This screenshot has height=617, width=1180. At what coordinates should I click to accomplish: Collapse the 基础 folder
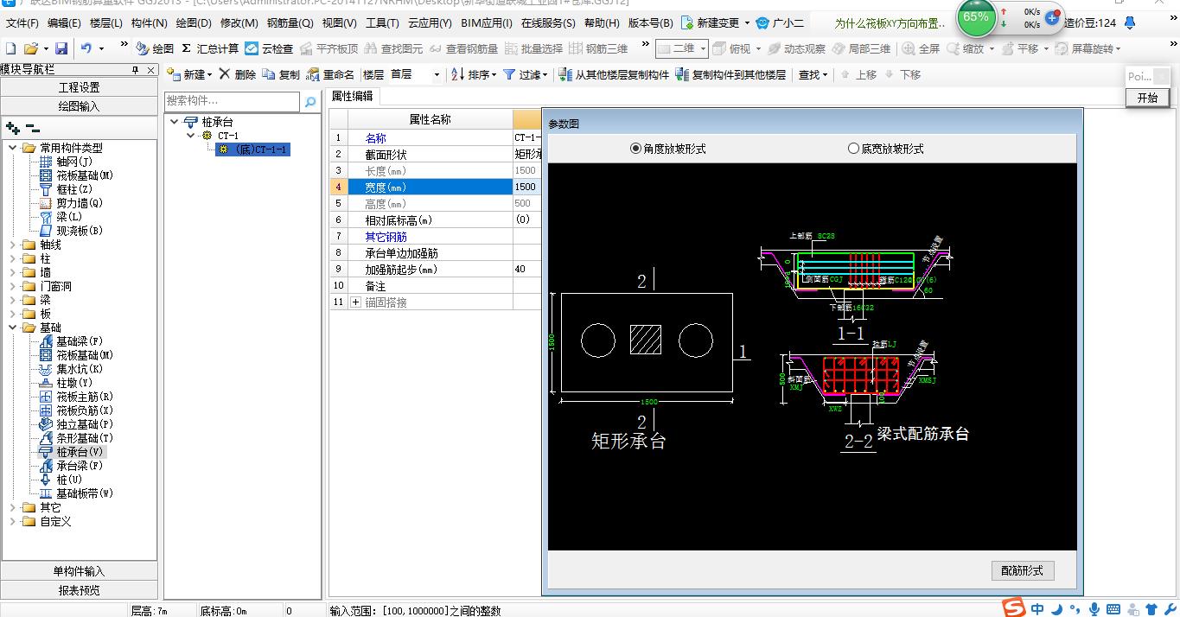coord(13,328)
